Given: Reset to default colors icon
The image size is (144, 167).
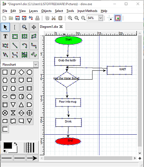Looking at the screenshot, I should coord(5,151).
